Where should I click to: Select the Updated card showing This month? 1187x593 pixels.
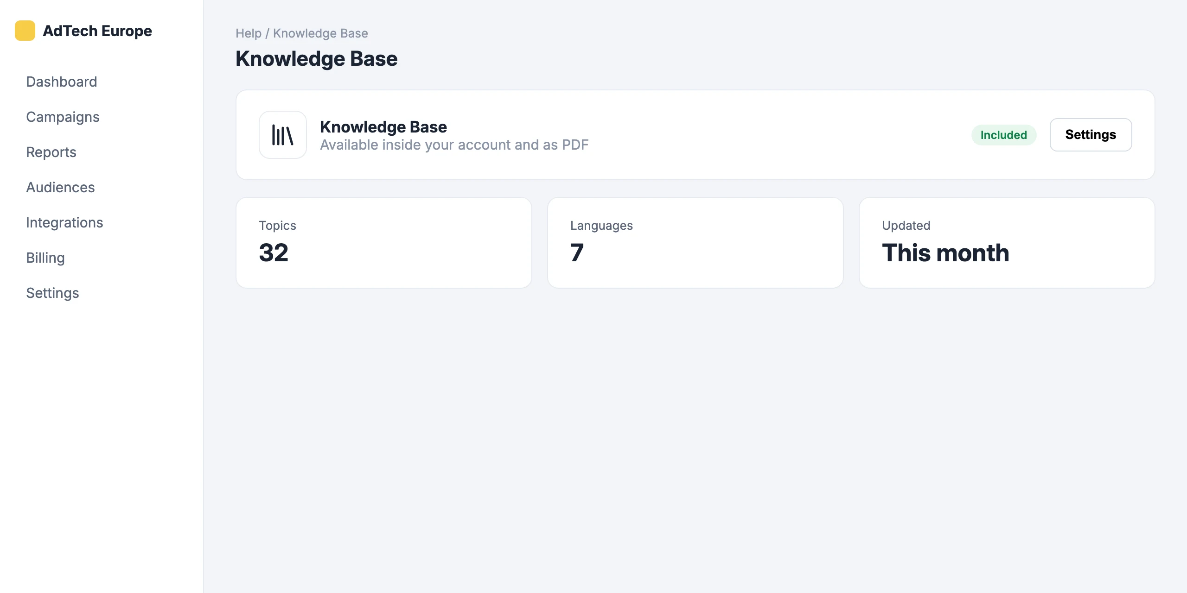(x=1007, y=243)
